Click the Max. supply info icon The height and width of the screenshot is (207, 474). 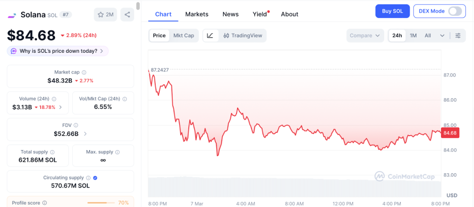tap(117, 152)
